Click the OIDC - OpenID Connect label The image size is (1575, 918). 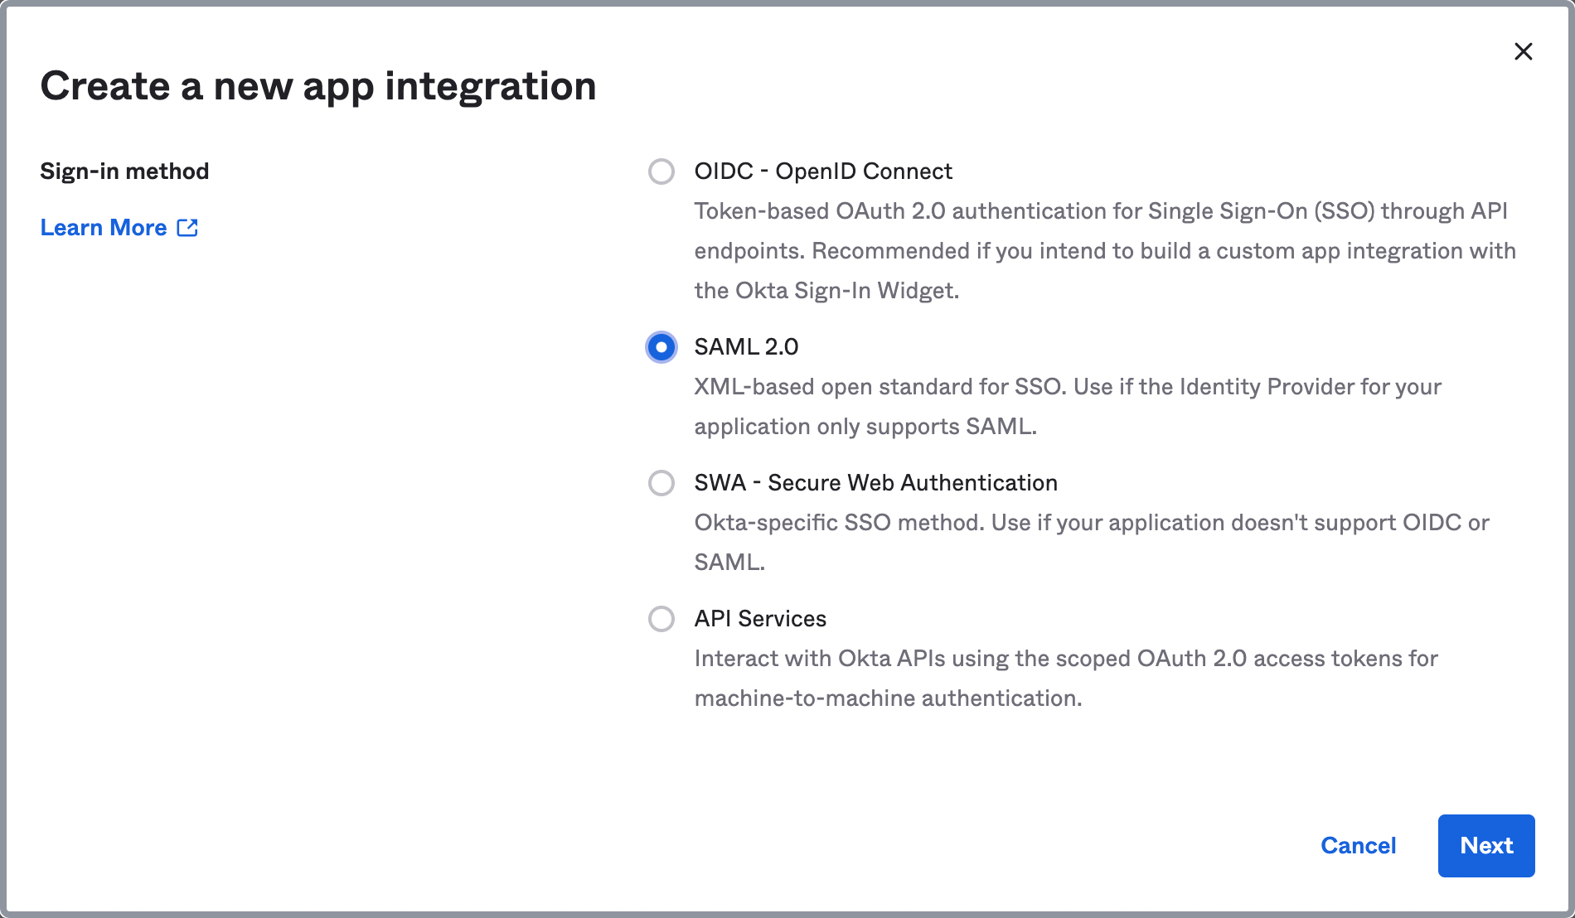pos(822,172)
